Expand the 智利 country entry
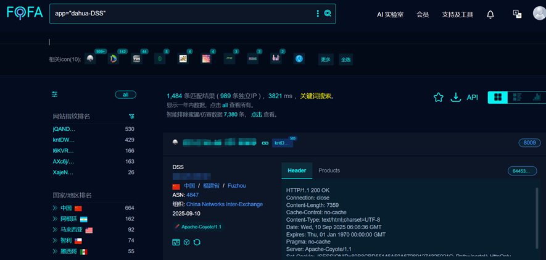Image resolution: width=546 pixels, height=260 pixels. [x=55, y=240]
